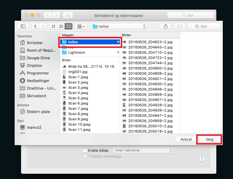Image resolution: width=233 pixels, height=179 pixels.
Task: Click the Velg button
Action: click(209, 139)
